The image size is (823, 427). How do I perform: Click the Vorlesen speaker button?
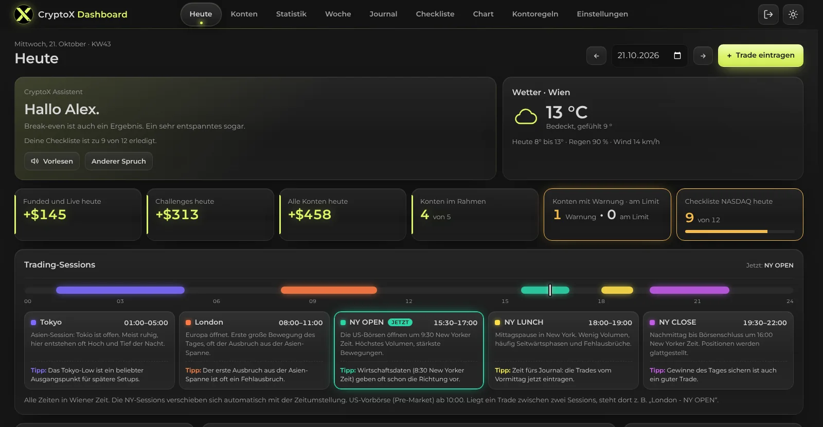coord(52,161)
